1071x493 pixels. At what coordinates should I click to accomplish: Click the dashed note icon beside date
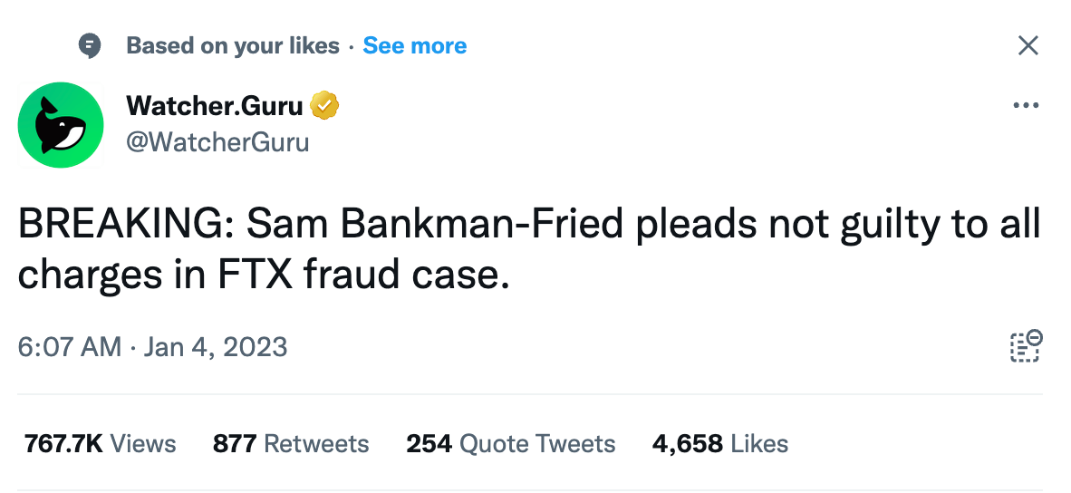[1026, 345]
